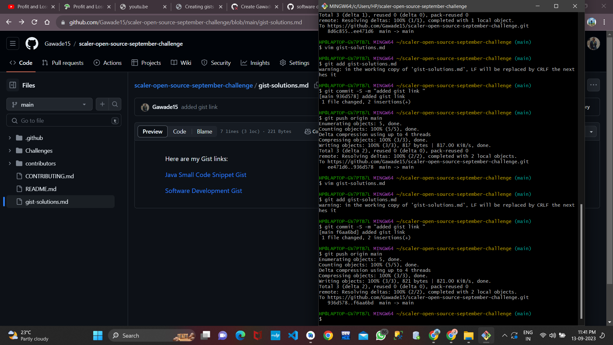Expand the Challenges folder
Viewport: 613px width, 345px height.
[39, 150]
